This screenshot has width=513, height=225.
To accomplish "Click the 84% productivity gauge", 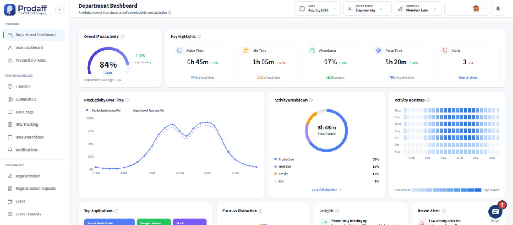I will (108, 61).
